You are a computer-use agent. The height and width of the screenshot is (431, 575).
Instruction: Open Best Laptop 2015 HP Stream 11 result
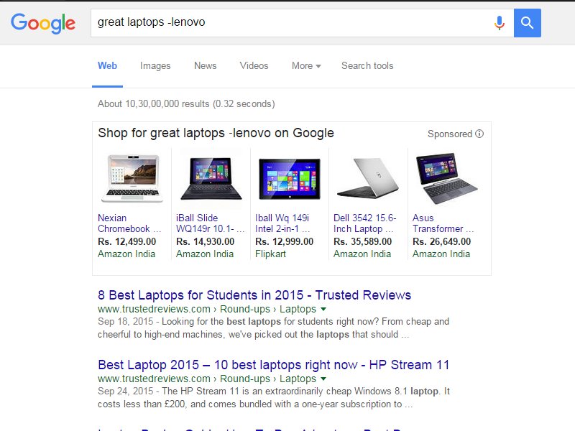click(x=274, y=365)
